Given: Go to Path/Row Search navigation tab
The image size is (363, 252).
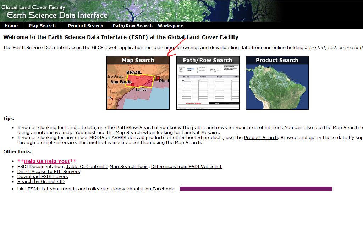Looking at the screenshot, I should [x=132, y=26].
